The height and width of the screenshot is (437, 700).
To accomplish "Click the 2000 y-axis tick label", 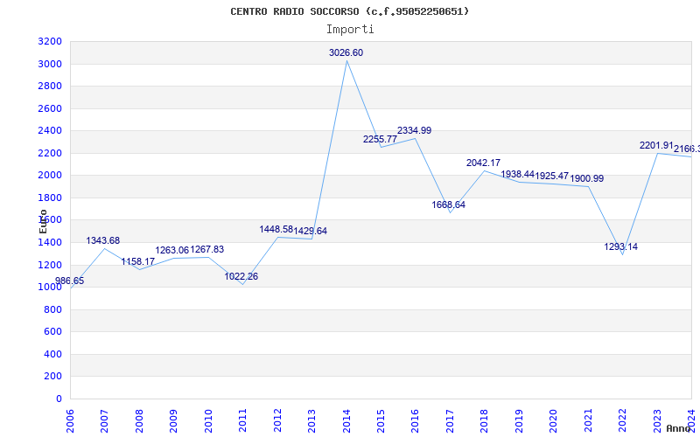I will click(50, 176).
